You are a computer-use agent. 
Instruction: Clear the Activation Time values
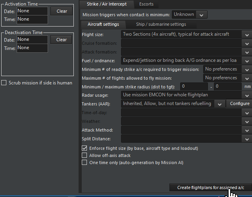(62, 11)
